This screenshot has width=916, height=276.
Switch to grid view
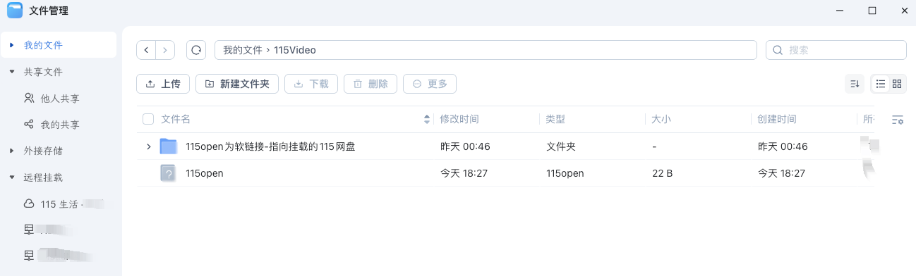(897, 84)
